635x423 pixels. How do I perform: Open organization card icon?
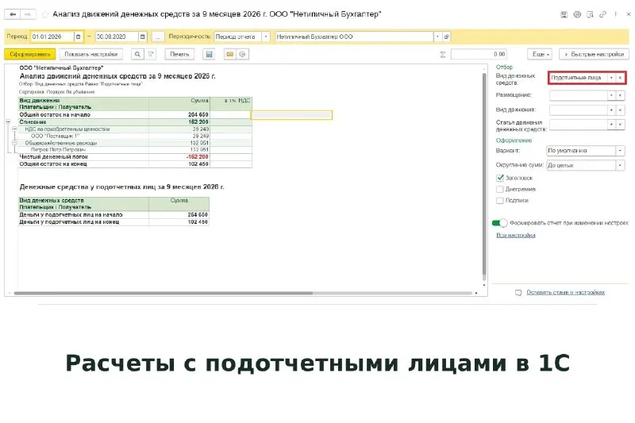click(446, 37)
